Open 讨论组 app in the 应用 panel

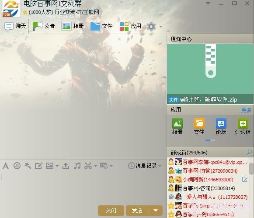coord(243,126)
